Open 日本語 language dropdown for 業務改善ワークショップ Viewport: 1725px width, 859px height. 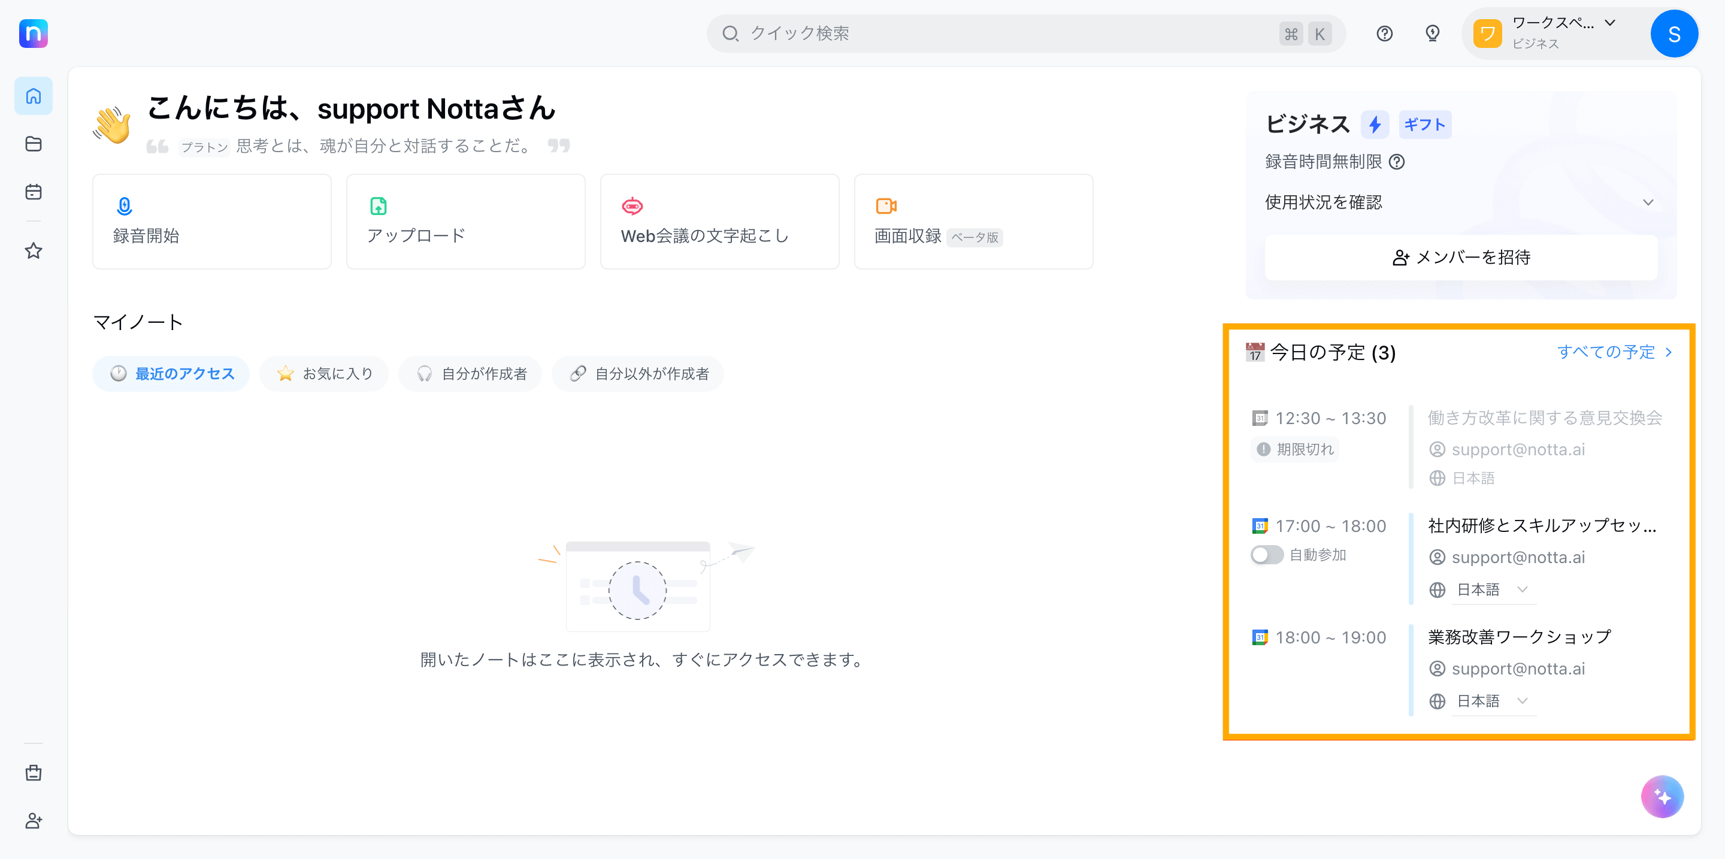tap(1493, 701)
